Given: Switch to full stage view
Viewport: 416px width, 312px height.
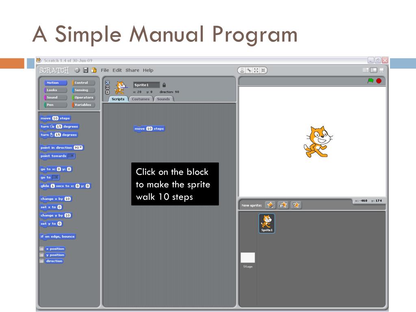Looking at the screenshot, I should 374,70.
